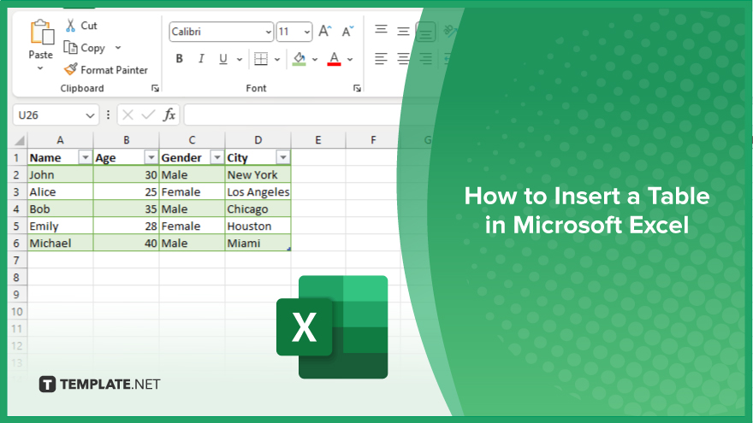Select the Age cell showing 40
Image resolution: width=753 pixels, height=423 pixels.
127,244
